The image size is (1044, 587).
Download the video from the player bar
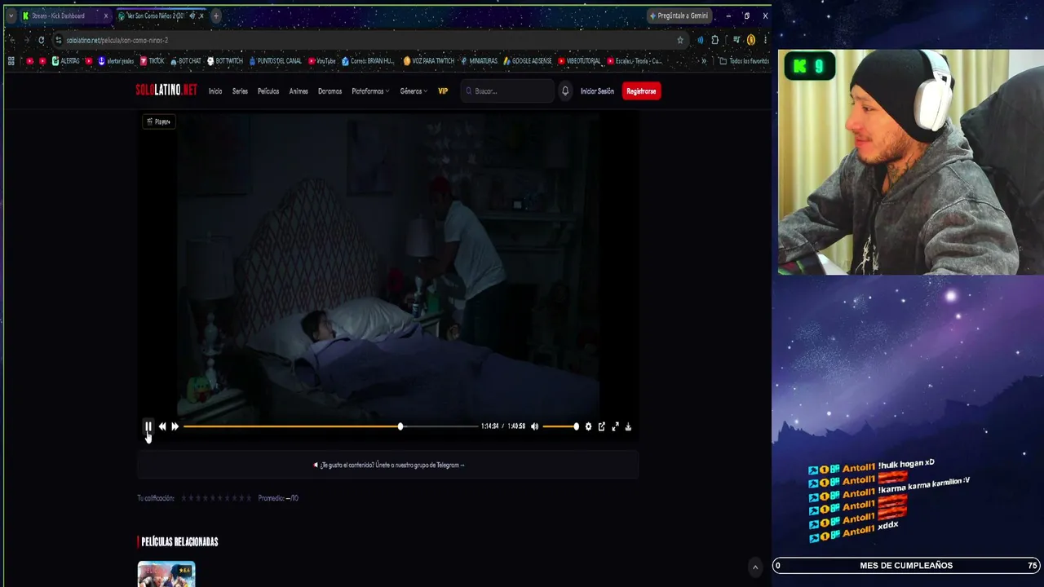pyautogui.click(x=628, y=426)
